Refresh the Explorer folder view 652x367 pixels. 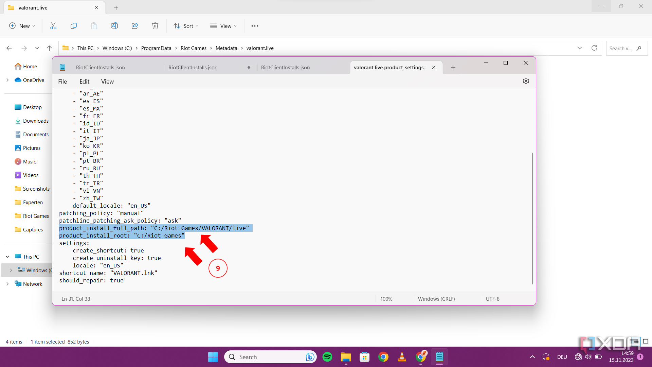click(x=594, y=48)
